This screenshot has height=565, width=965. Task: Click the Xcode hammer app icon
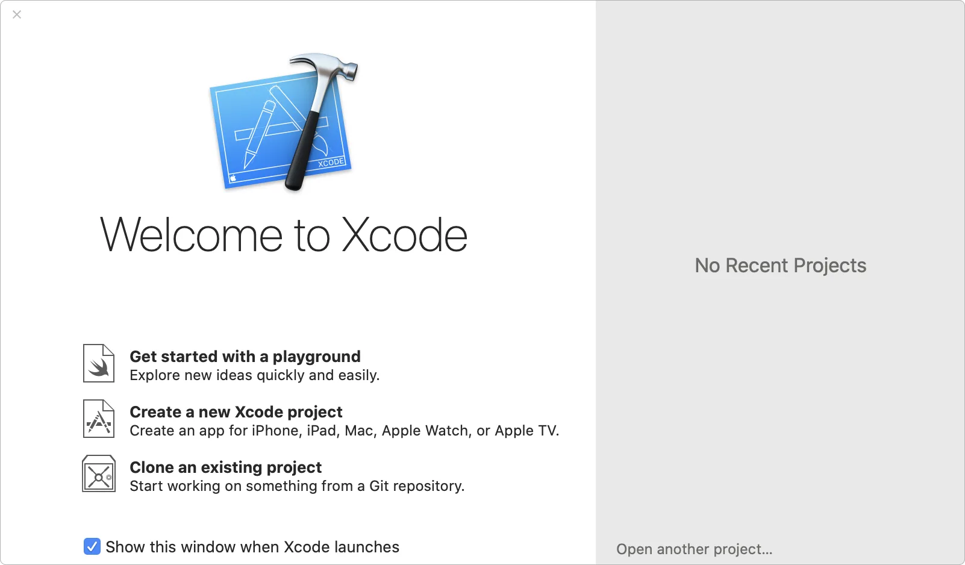tap(284, 122)
